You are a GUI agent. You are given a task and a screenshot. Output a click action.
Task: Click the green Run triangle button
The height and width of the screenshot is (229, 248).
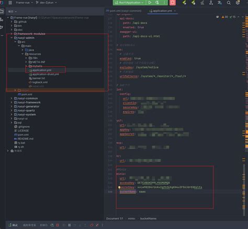[150, 3]
